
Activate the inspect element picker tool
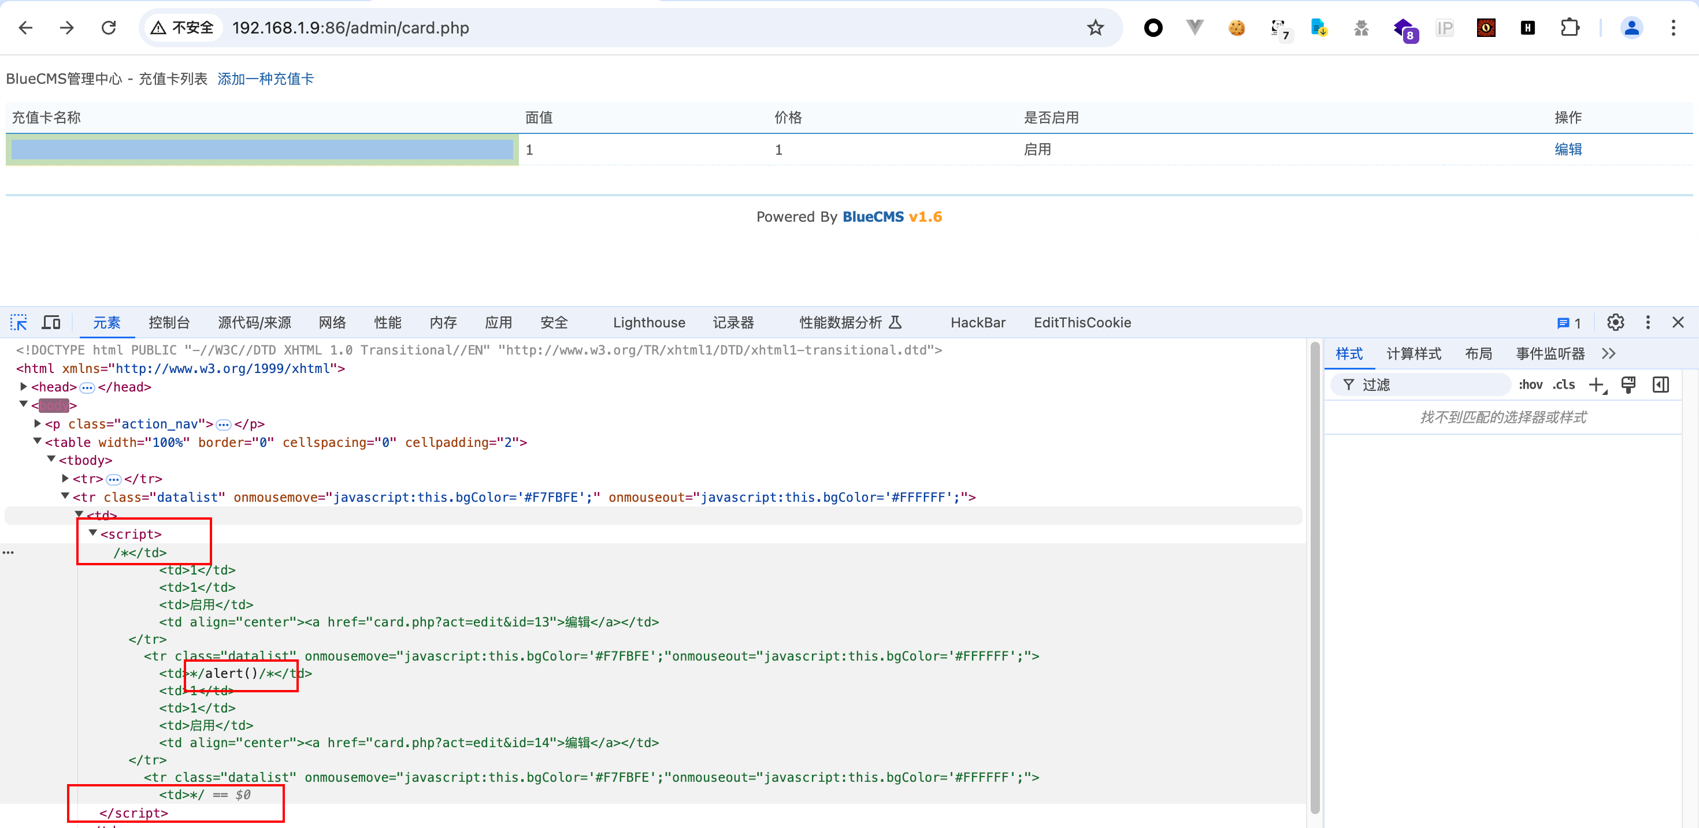18,322
